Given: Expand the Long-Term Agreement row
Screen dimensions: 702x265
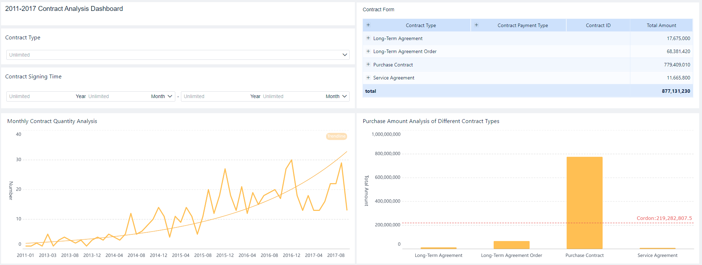Looking at the screenshot, I should point(368,38).
